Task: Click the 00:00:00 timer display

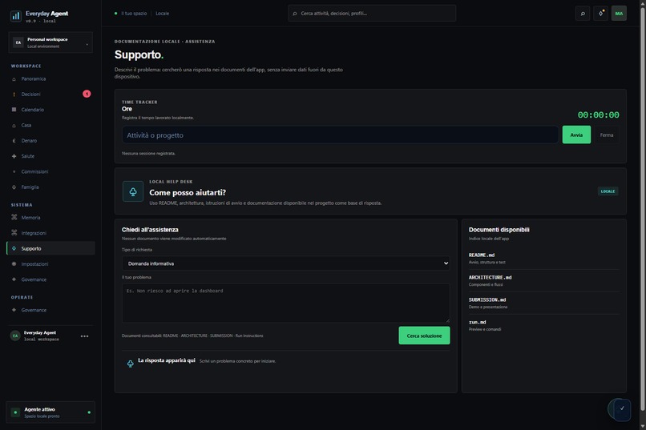Action: (598, 115)
